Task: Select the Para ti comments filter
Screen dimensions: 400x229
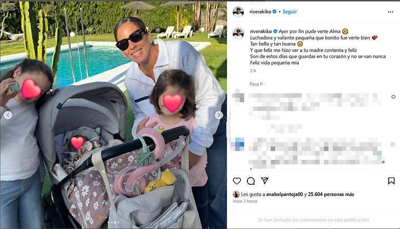Action: pyautogui.click(x=257, y=84)
